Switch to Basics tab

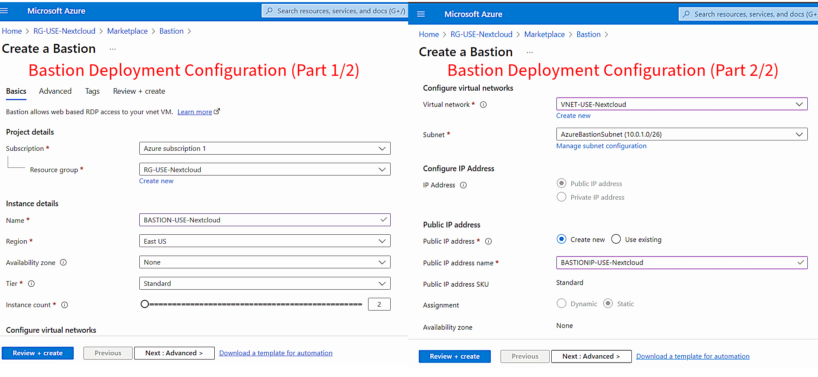[16, 91]
